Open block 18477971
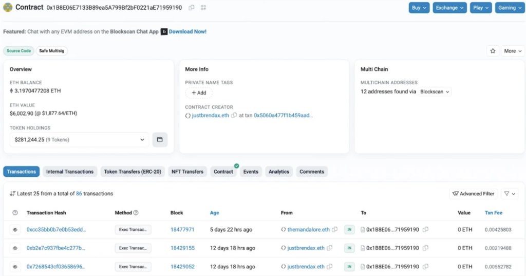The width and height of the screenshot is (526, 276). tap(182, 230)
